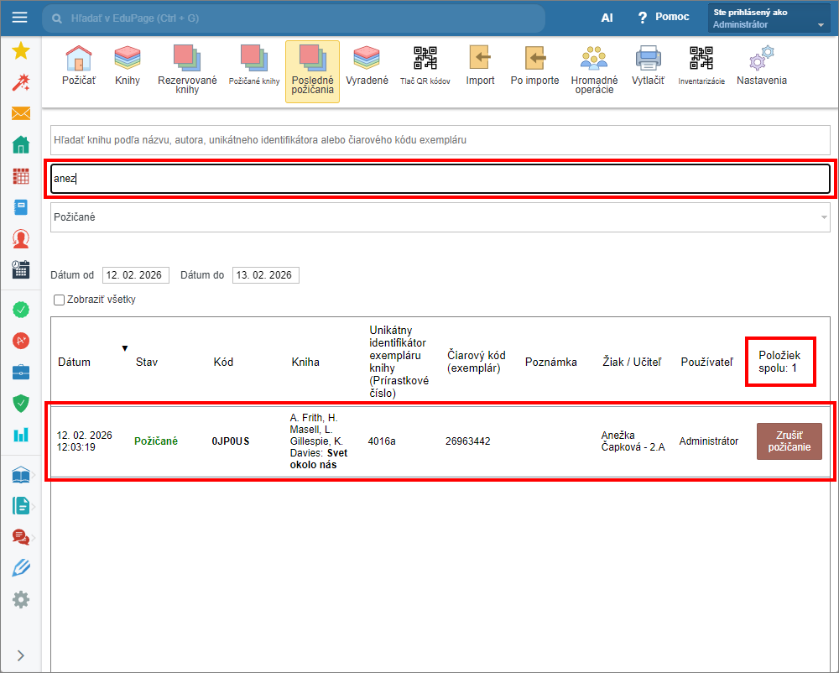Expand the left sidebar with chevron
839x673 pixels.
(21, 655)
